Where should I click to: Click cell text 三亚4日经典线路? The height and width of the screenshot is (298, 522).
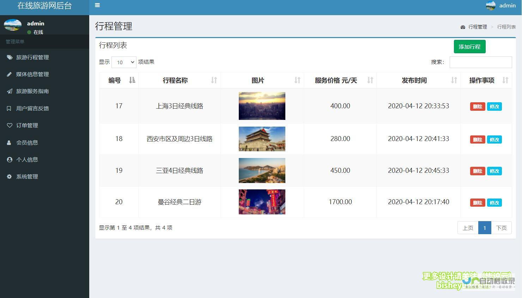pyautogui.click(x=180, y=170)
